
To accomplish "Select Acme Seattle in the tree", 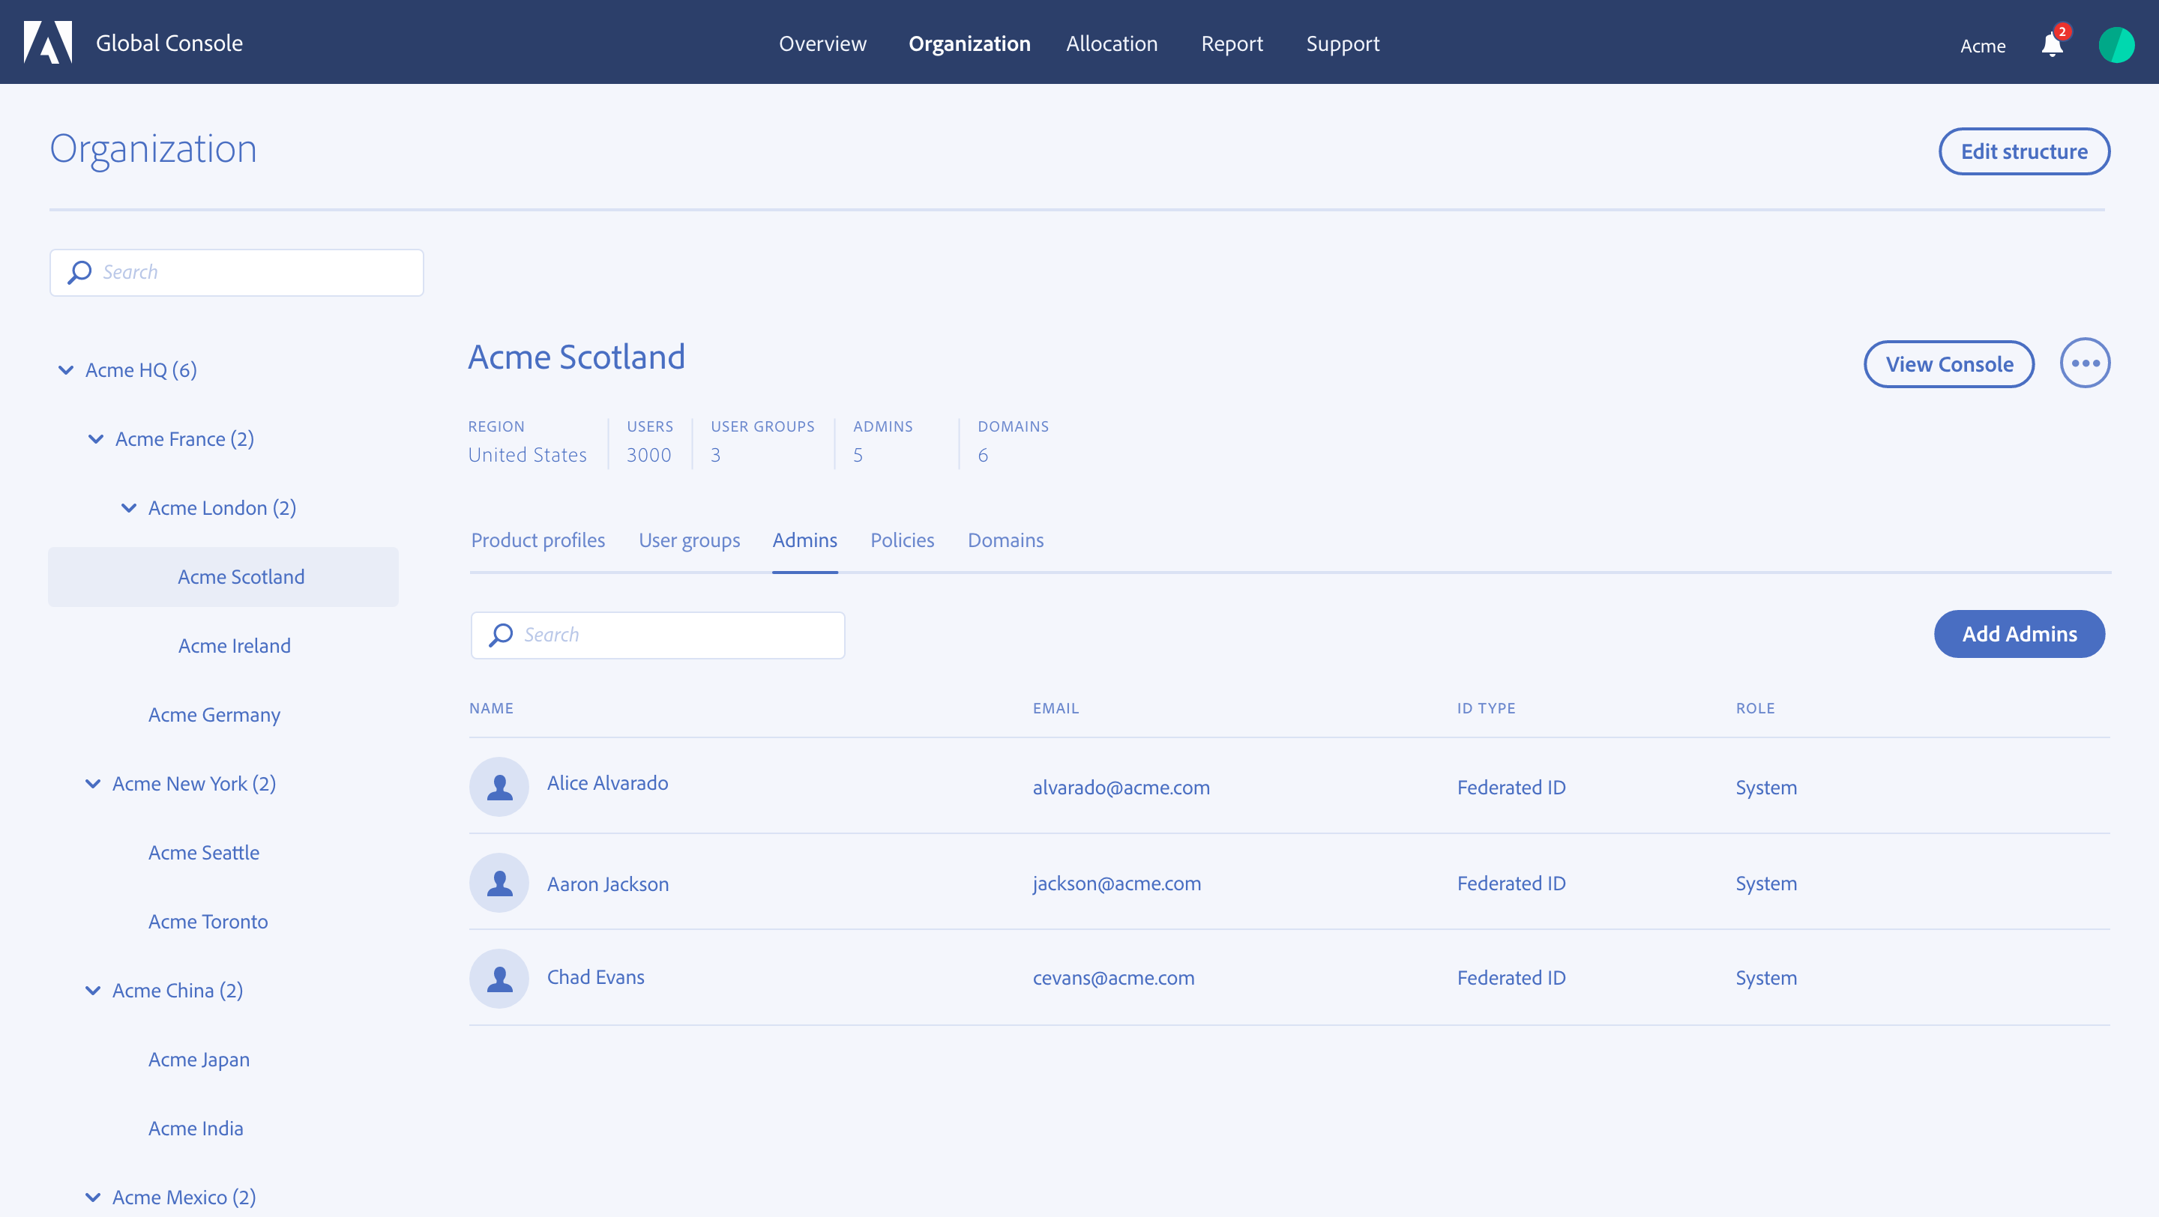I will coord(204,852).
